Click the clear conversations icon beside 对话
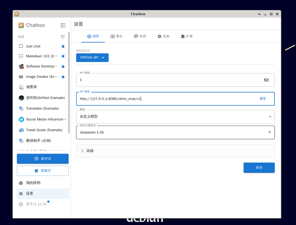The height and width of the screenshot is (225, 296). (62, 37)
